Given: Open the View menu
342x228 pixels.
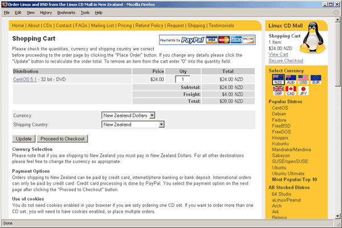Looking at the screenshot, I should click(x=31, y=13).
